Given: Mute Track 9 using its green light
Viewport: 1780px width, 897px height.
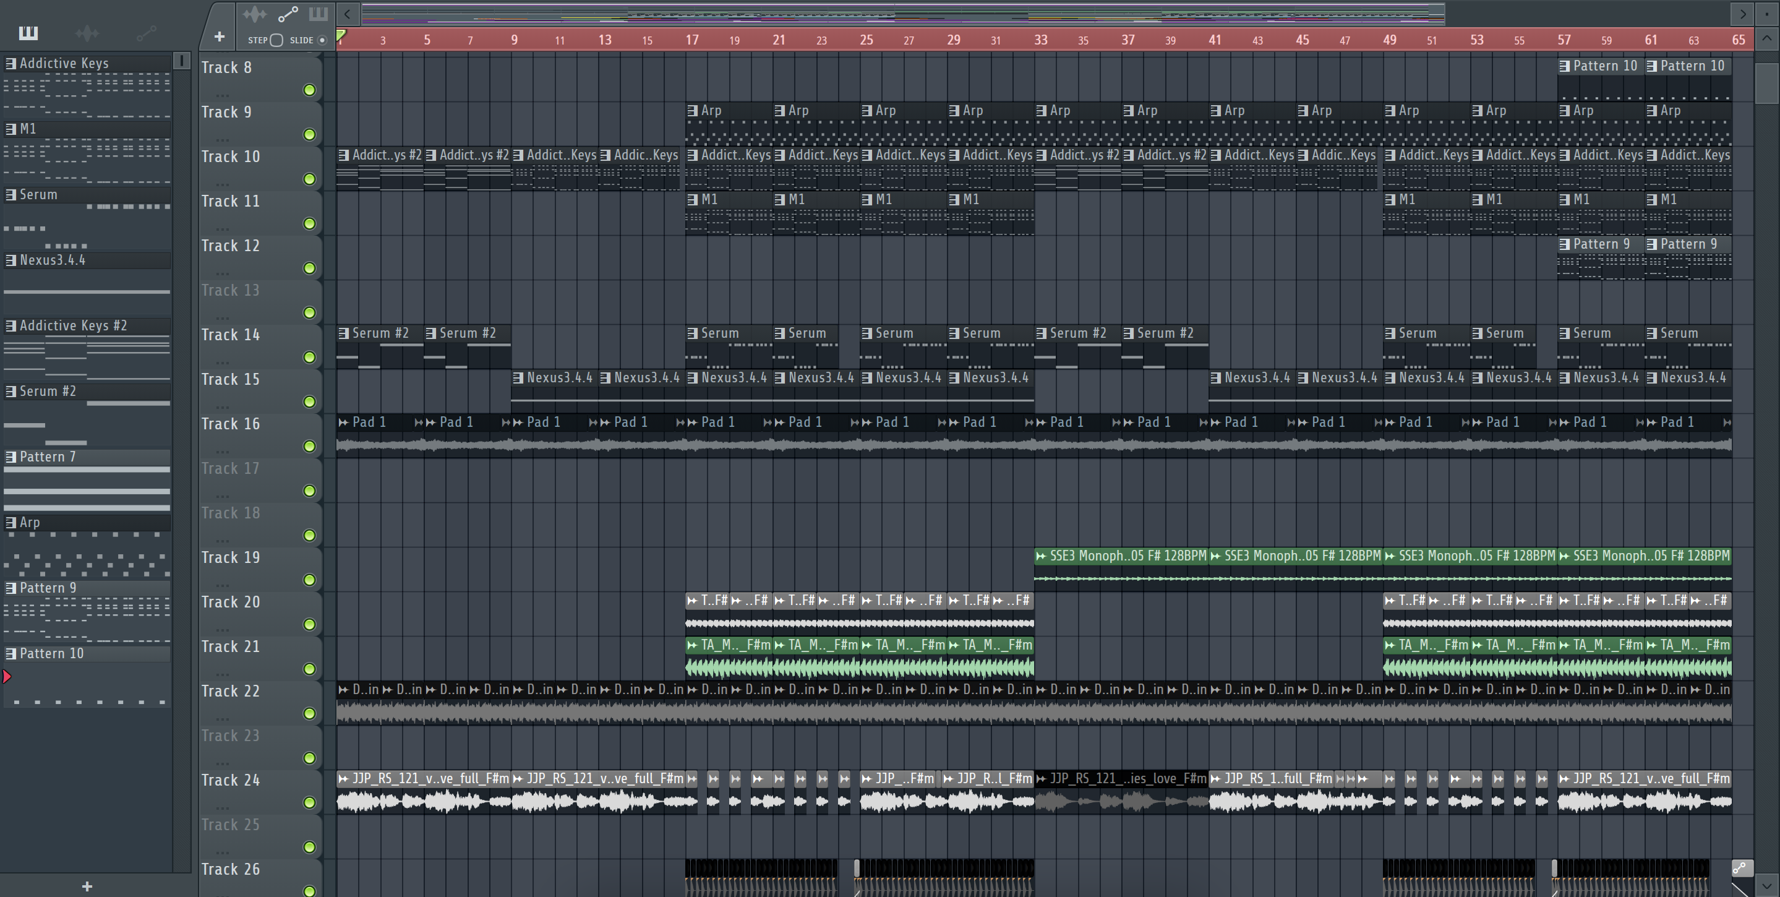Looking at the screenshot, I should tap(310, 134).
